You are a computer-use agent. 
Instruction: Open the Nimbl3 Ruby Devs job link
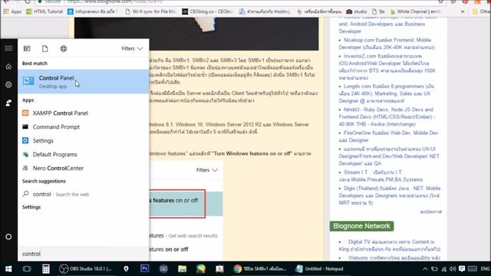[387, 117]
